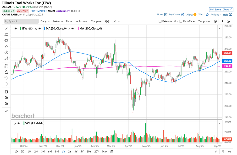Viewport: 237px width, 155px height.
Task: Open the f(x) expressions tool
Action: pyautogui.click(x=107, y=21)
